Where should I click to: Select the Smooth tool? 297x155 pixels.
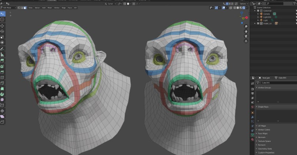tap(2, 100)
